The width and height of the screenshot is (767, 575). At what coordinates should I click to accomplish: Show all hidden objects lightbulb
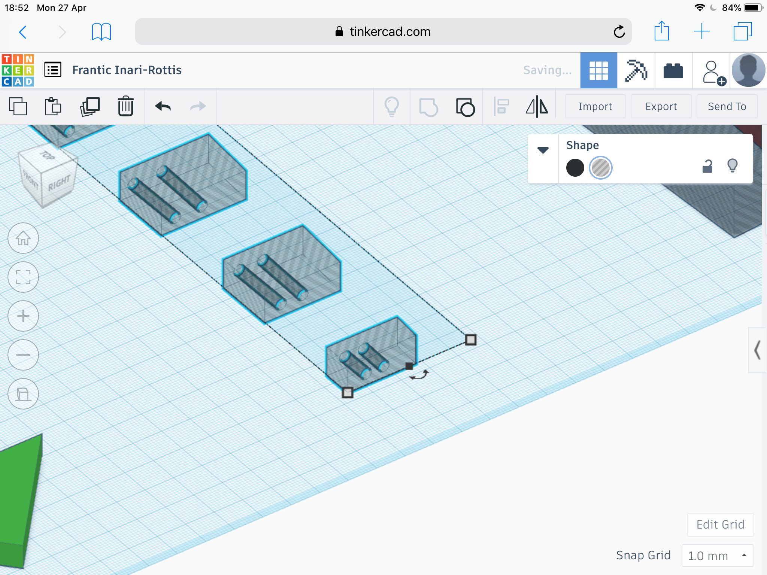coord(392,107)
